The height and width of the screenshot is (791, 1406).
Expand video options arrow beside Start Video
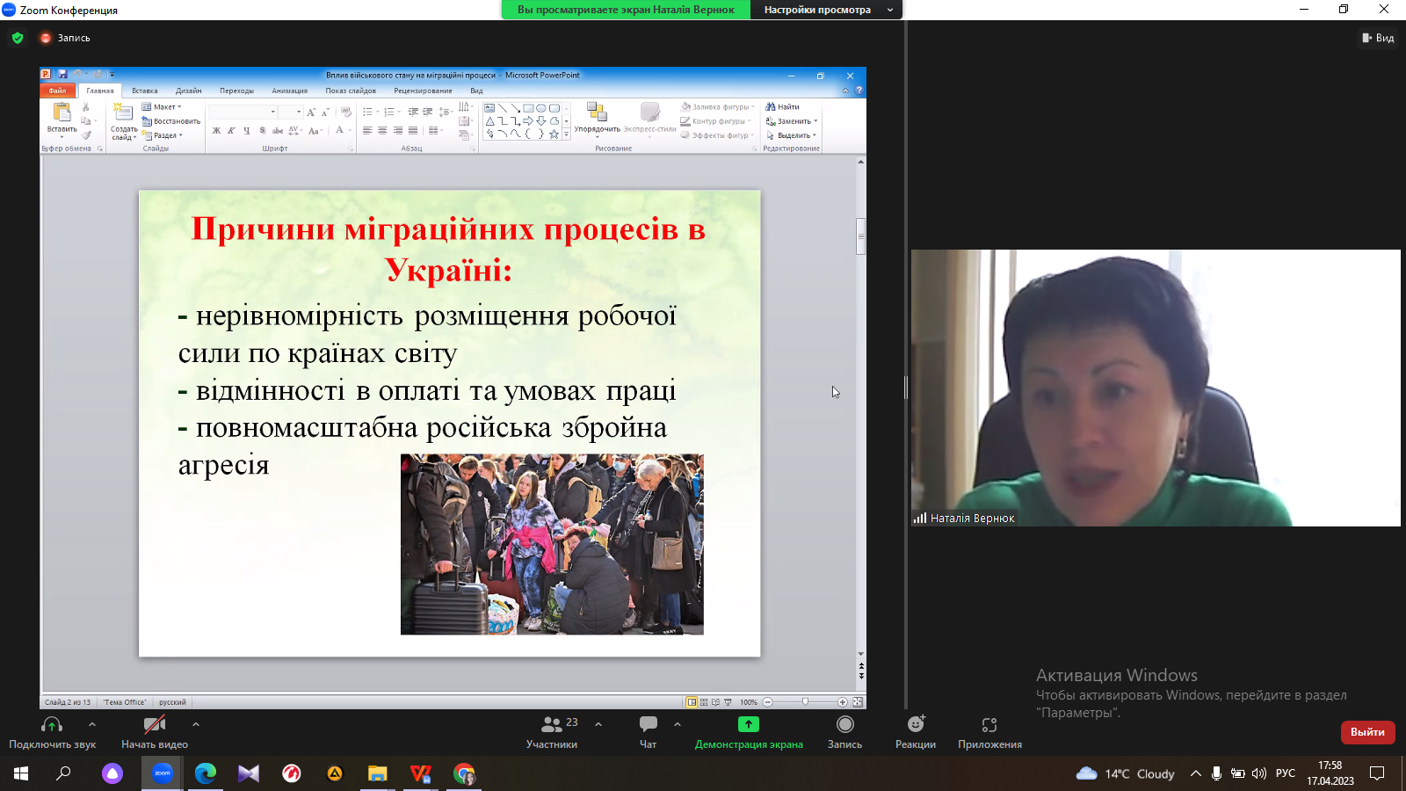pyautogui.click(x=196, y=724)
